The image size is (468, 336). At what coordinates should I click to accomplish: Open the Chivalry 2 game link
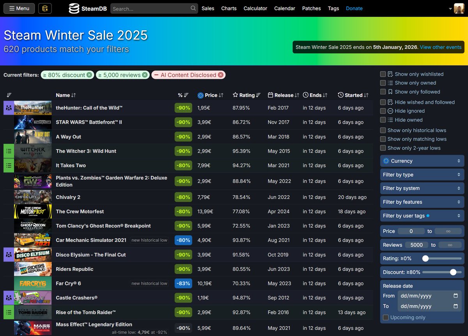[x=68, y=197]
